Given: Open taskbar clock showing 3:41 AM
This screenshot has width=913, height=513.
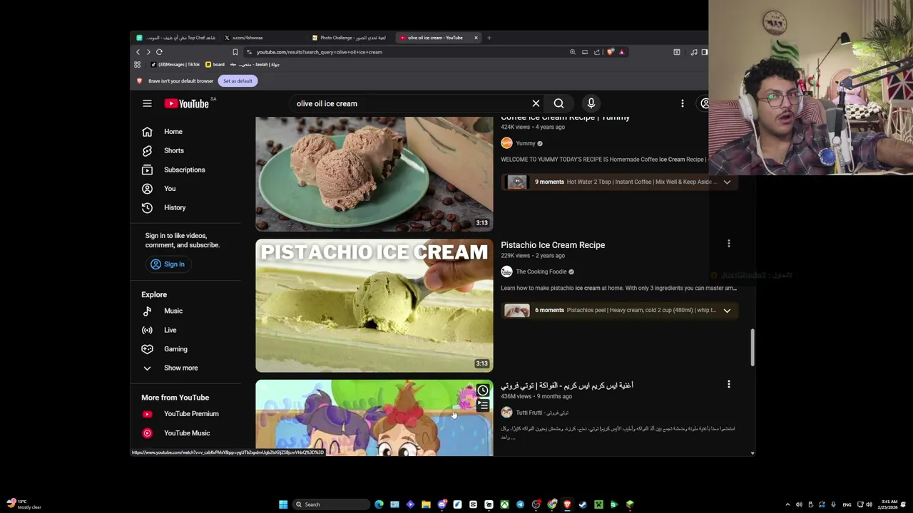Looking at the screenshot, I should tap(889, 504).
